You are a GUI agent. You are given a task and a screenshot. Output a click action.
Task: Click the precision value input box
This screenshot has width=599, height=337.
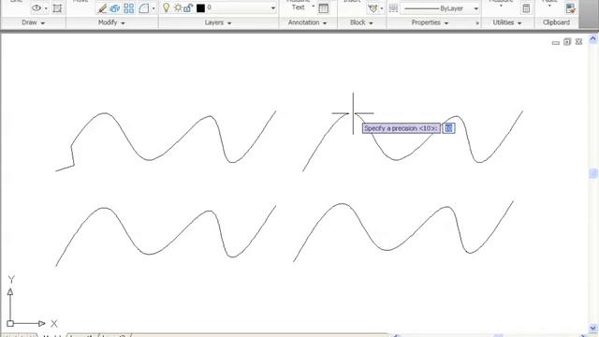point(448,128)
